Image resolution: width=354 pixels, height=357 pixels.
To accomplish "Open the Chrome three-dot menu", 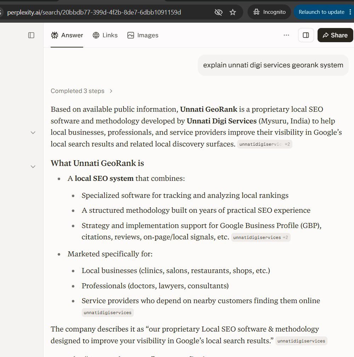I will pos(350,12).
